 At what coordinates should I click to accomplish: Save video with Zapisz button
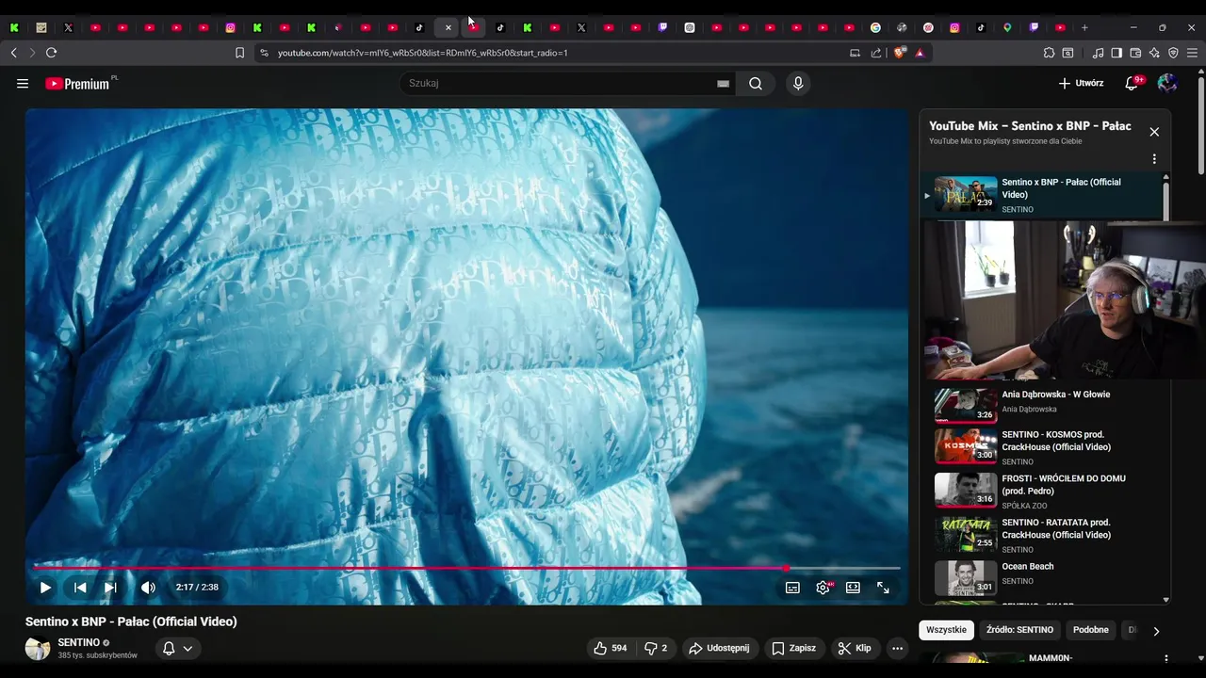tap(794, 648)
